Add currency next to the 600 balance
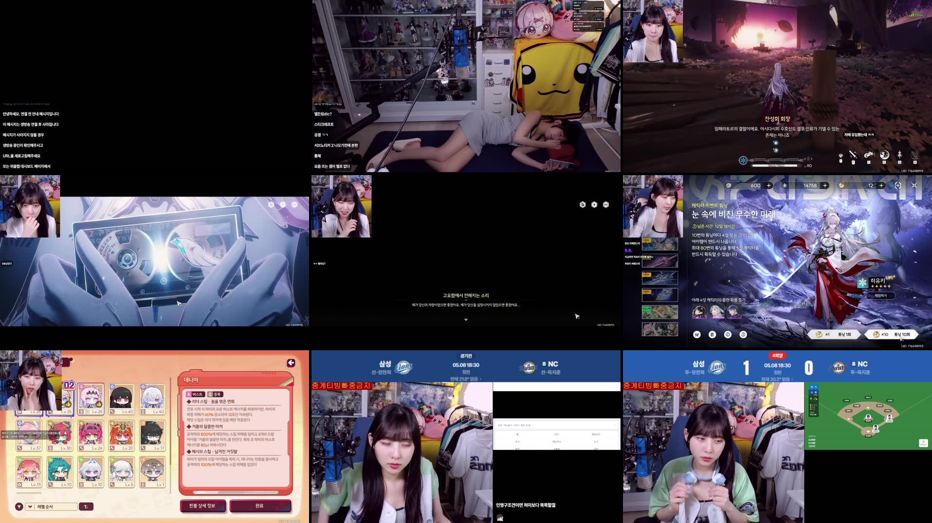Screen dimensions: 932x523 (769, 185)
